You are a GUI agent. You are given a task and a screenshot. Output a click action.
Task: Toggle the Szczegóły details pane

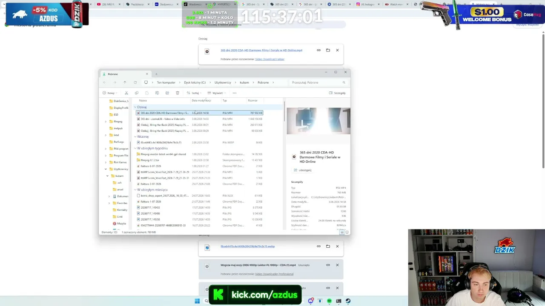(x=337, y=93)
